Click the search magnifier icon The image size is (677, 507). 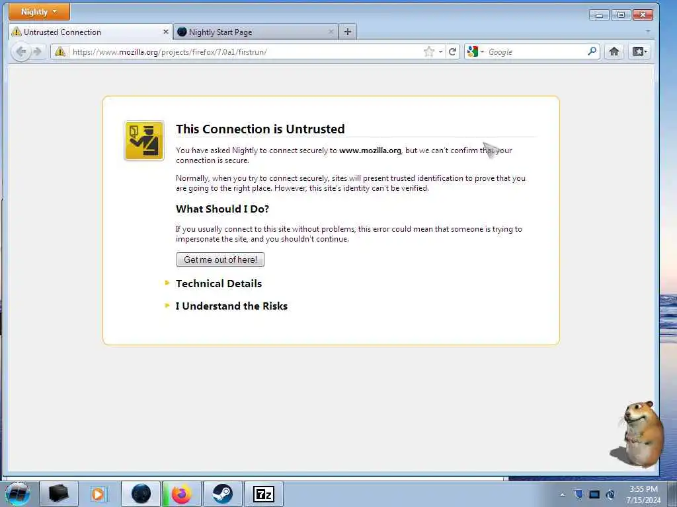pyautogui.click(x=592, y=51)
